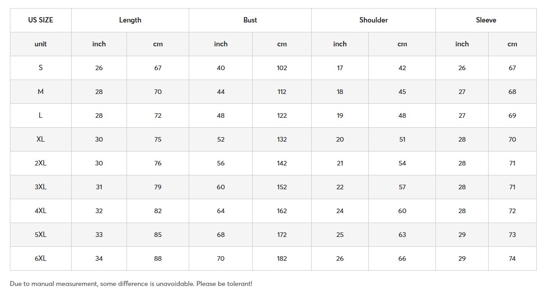The width and height of the screenshot is (544, 290).
Task: Select the XL size row label
Action: coord(41,139)
